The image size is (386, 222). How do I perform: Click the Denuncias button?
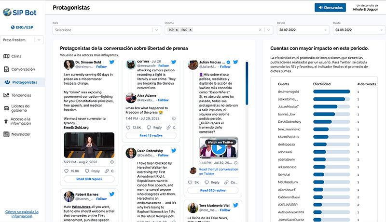click(330, 8)
